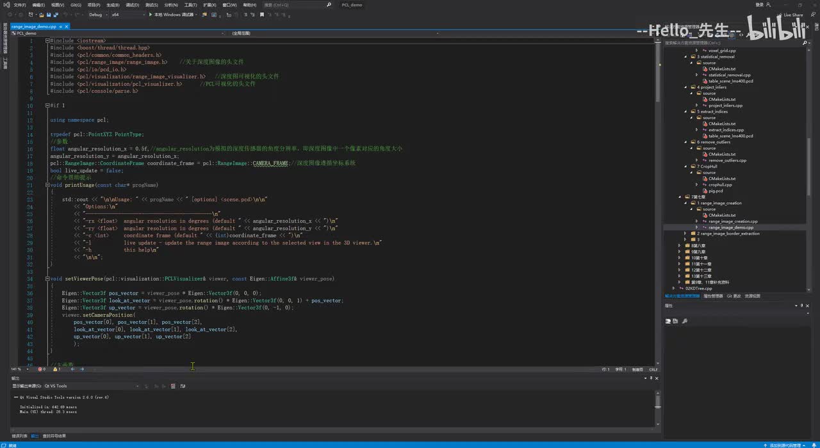Click the Output panel pin icon
This screenshot has width=820, height=448.
coord(652,378)
